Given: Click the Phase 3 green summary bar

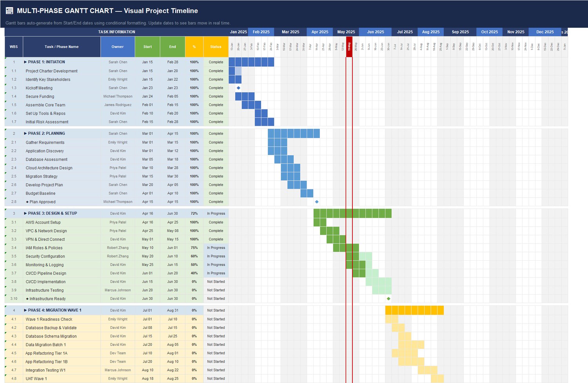Looking at the screenshot, I should click(x=352, y=214).
